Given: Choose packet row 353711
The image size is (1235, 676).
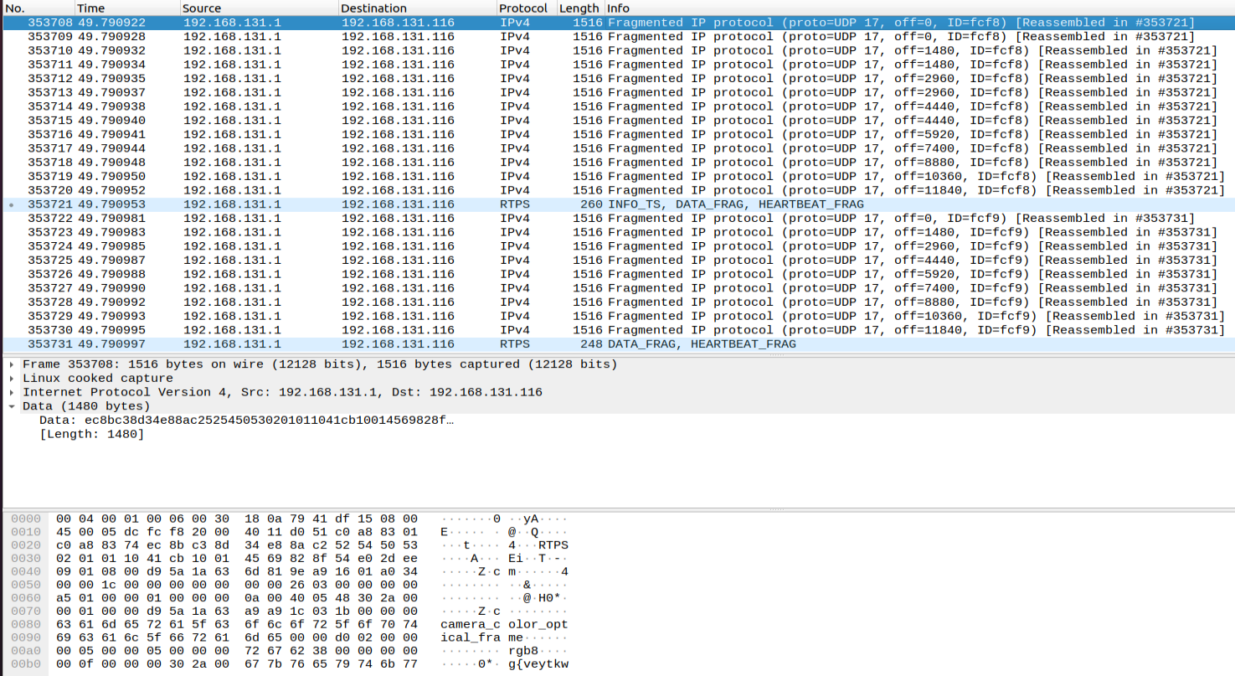Looking at the screenshot, I should click(618, 65).
